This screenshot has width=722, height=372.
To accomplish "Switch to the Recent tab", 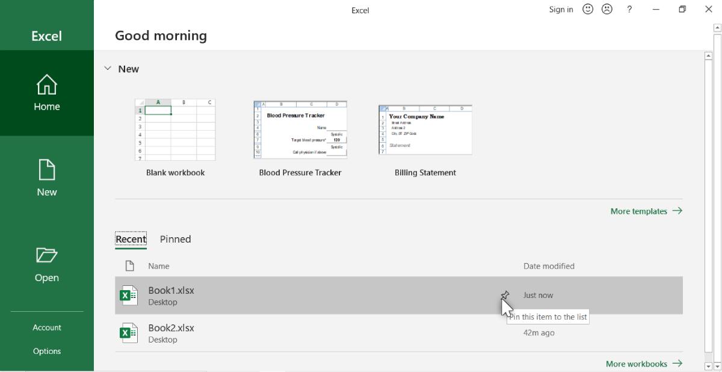I will pyautogui.click(x=131, y=239).
